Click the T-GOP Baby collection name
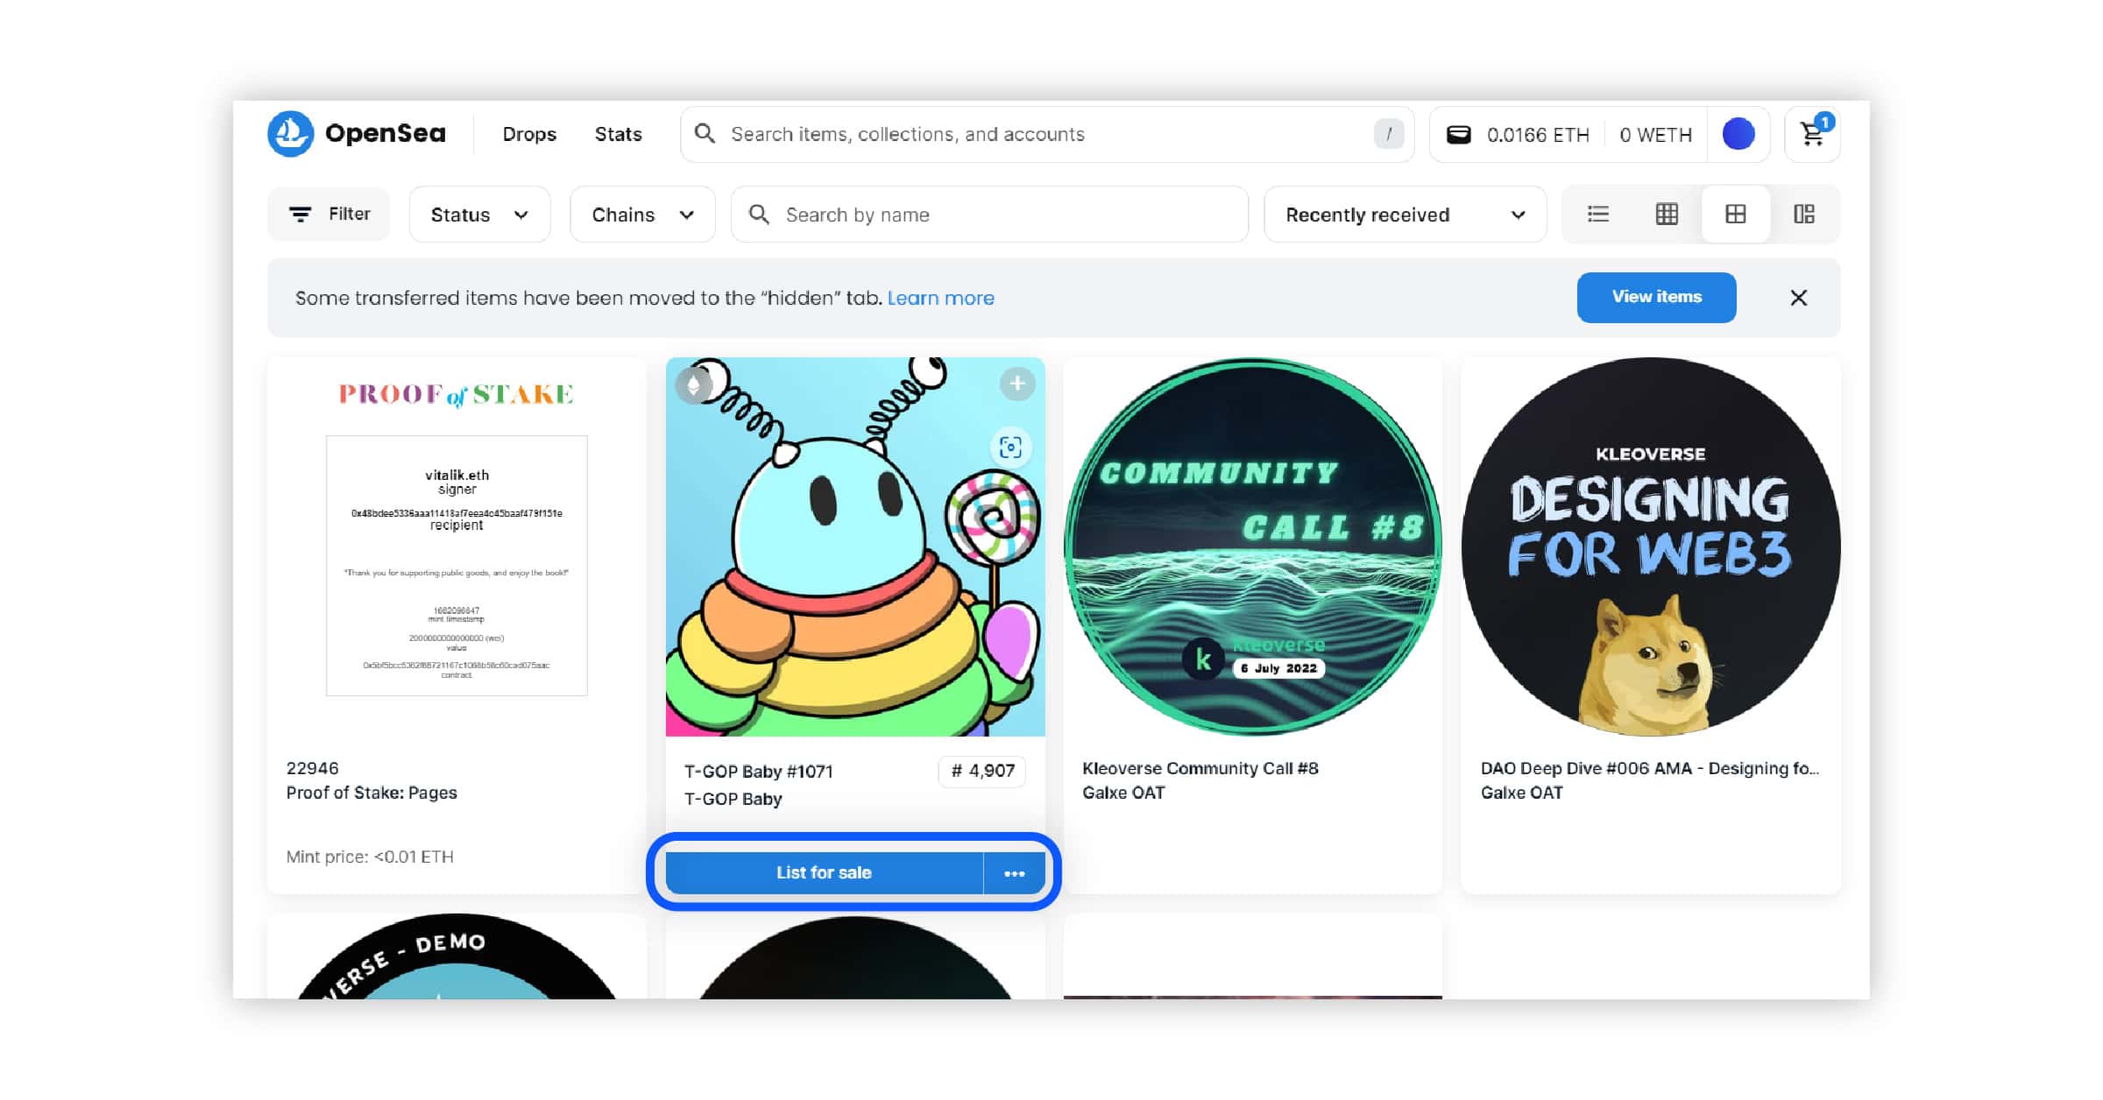 (733, 799)
